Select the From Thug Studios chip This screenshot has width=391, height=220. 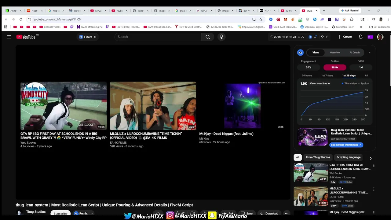(x=318, y=157)
